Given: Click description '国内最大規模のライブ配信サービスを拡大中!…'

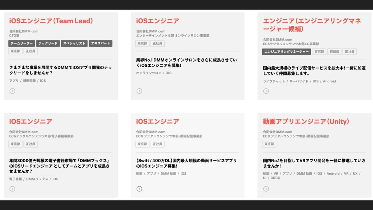Looking at the screenshot, I should 314,71.
